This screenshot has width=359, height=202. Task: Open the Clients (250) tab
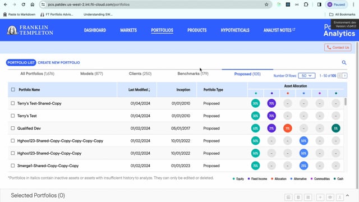click(x=140, y=74)
